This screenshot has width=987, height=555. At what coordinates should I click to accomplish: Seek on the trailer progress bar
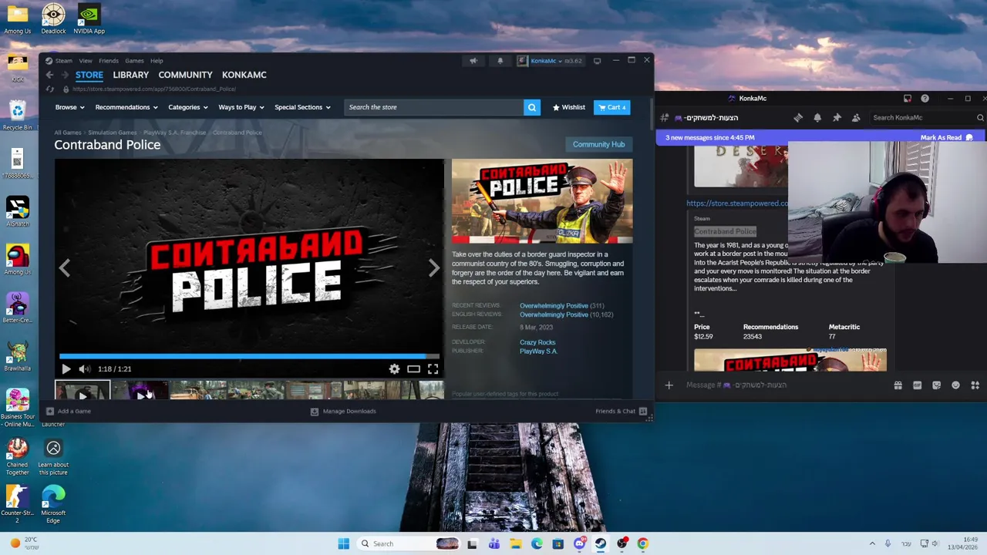point(249,356)
